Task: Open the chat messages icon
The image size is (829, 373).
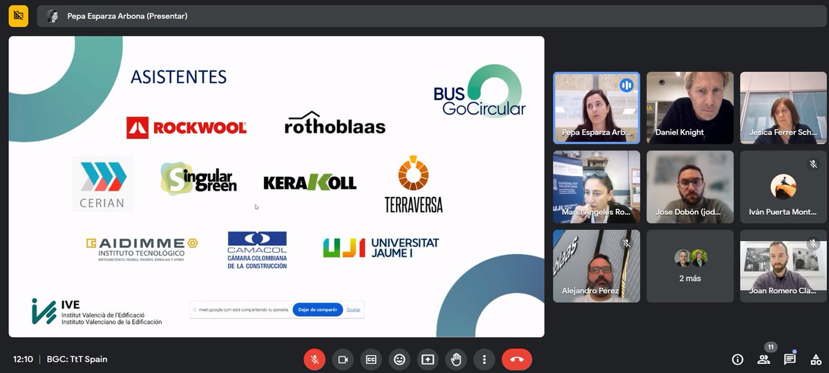Action: click(x=790, y=359)
